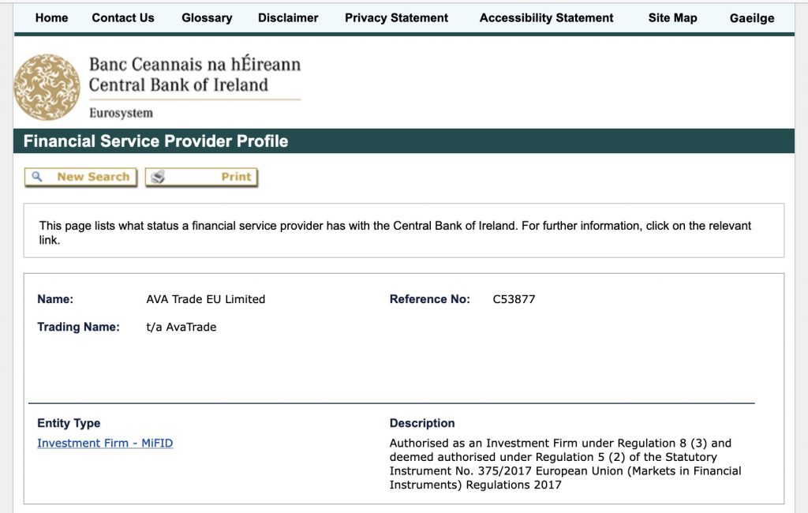The image size is (808, 513).
Task: Click the authorisation description text
Action: (565, 463)
